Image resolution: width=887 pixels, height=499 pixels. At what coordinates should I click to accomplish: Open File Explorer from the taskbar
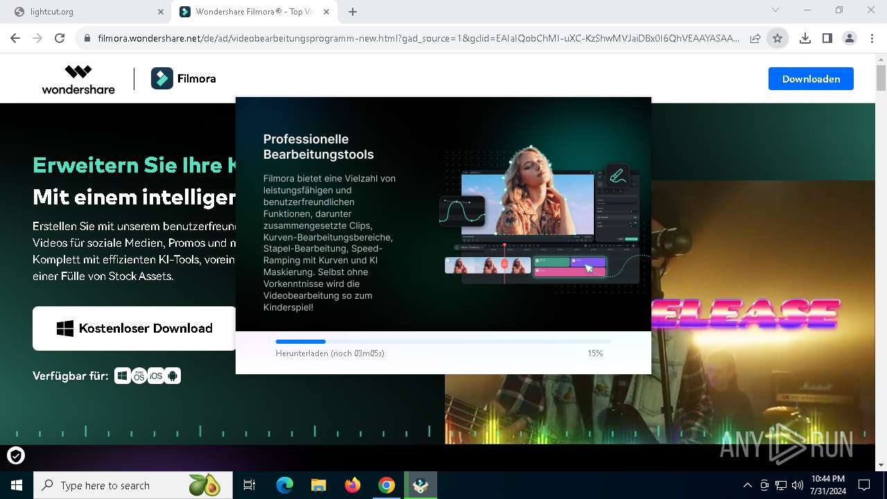pos(319,485)
